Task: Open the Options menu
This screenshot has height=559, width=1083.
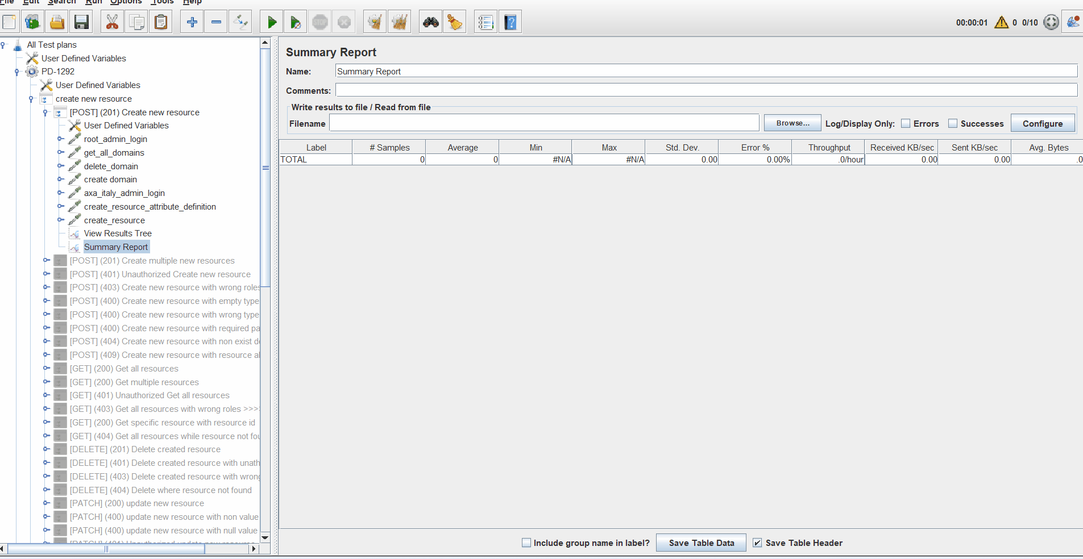Action: pyautogui.click(x=126, y=2)
